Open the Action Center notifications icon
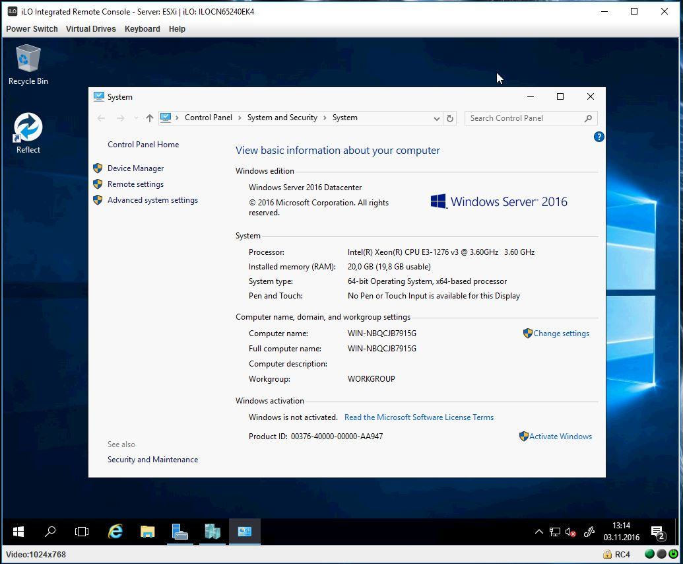Screen dimensions: 683x564 [x=657, y=532]
